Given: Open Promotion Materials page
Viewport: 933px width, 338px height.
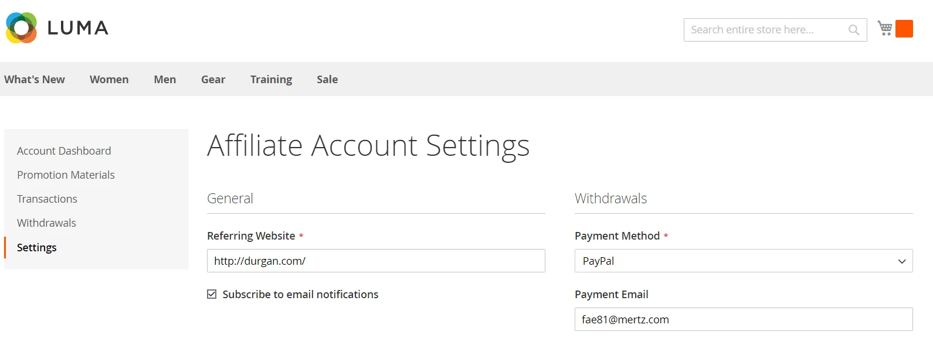Looking at the screenshot, I should point(66,175).
